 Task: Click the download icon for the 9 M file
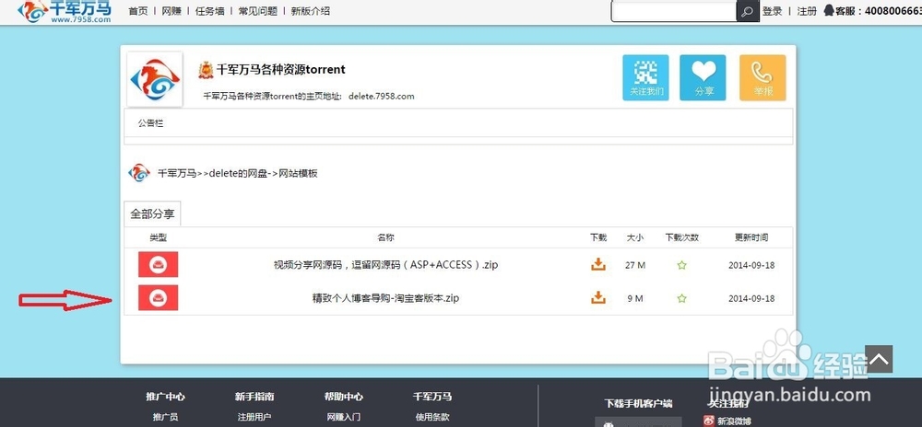tap(598, 297)
